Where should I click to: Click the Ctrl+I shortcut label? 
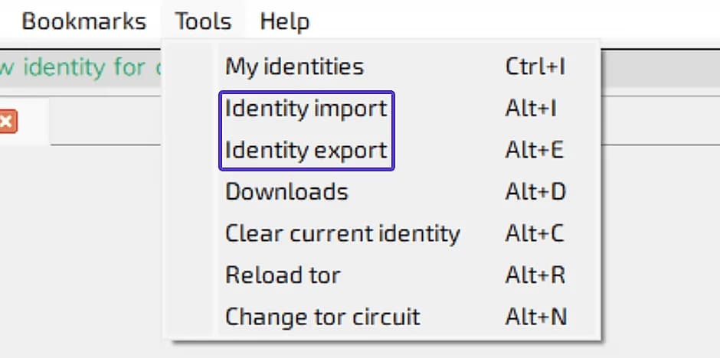click(535, 67)
